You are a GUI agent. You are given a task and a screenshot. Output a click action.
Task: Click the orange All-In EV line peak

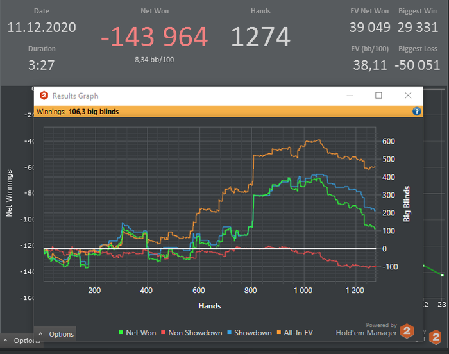(319, 140)
